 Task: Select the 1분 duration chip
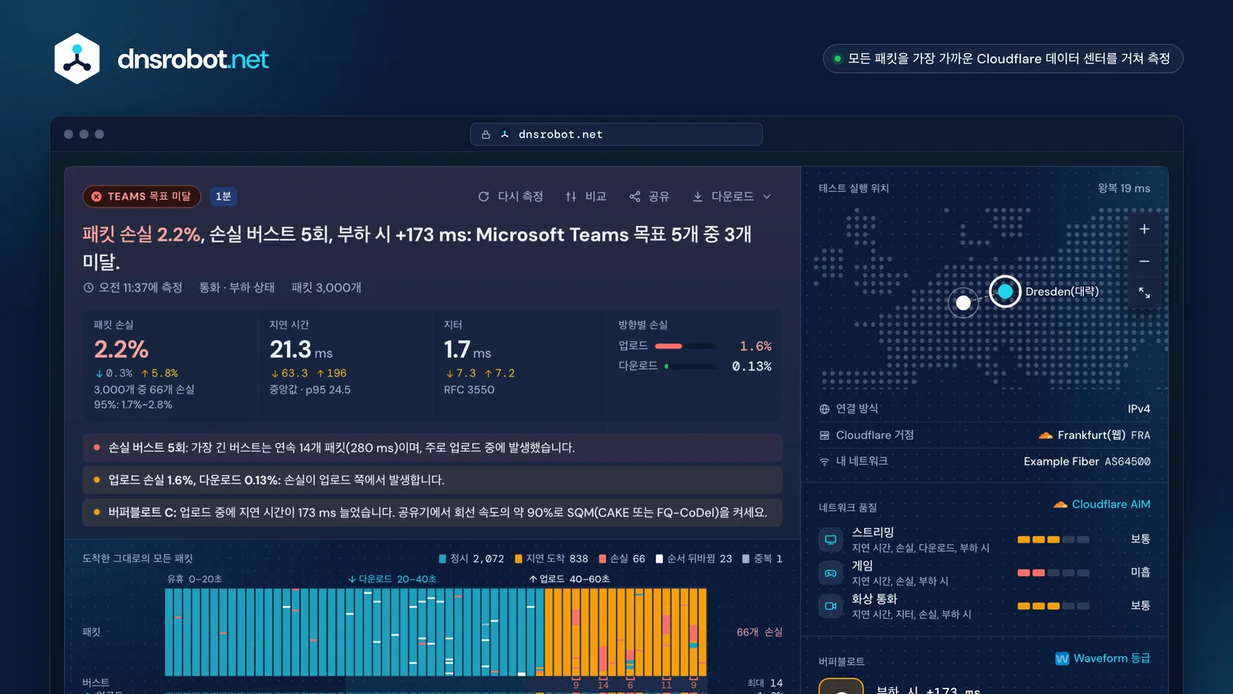223,197
